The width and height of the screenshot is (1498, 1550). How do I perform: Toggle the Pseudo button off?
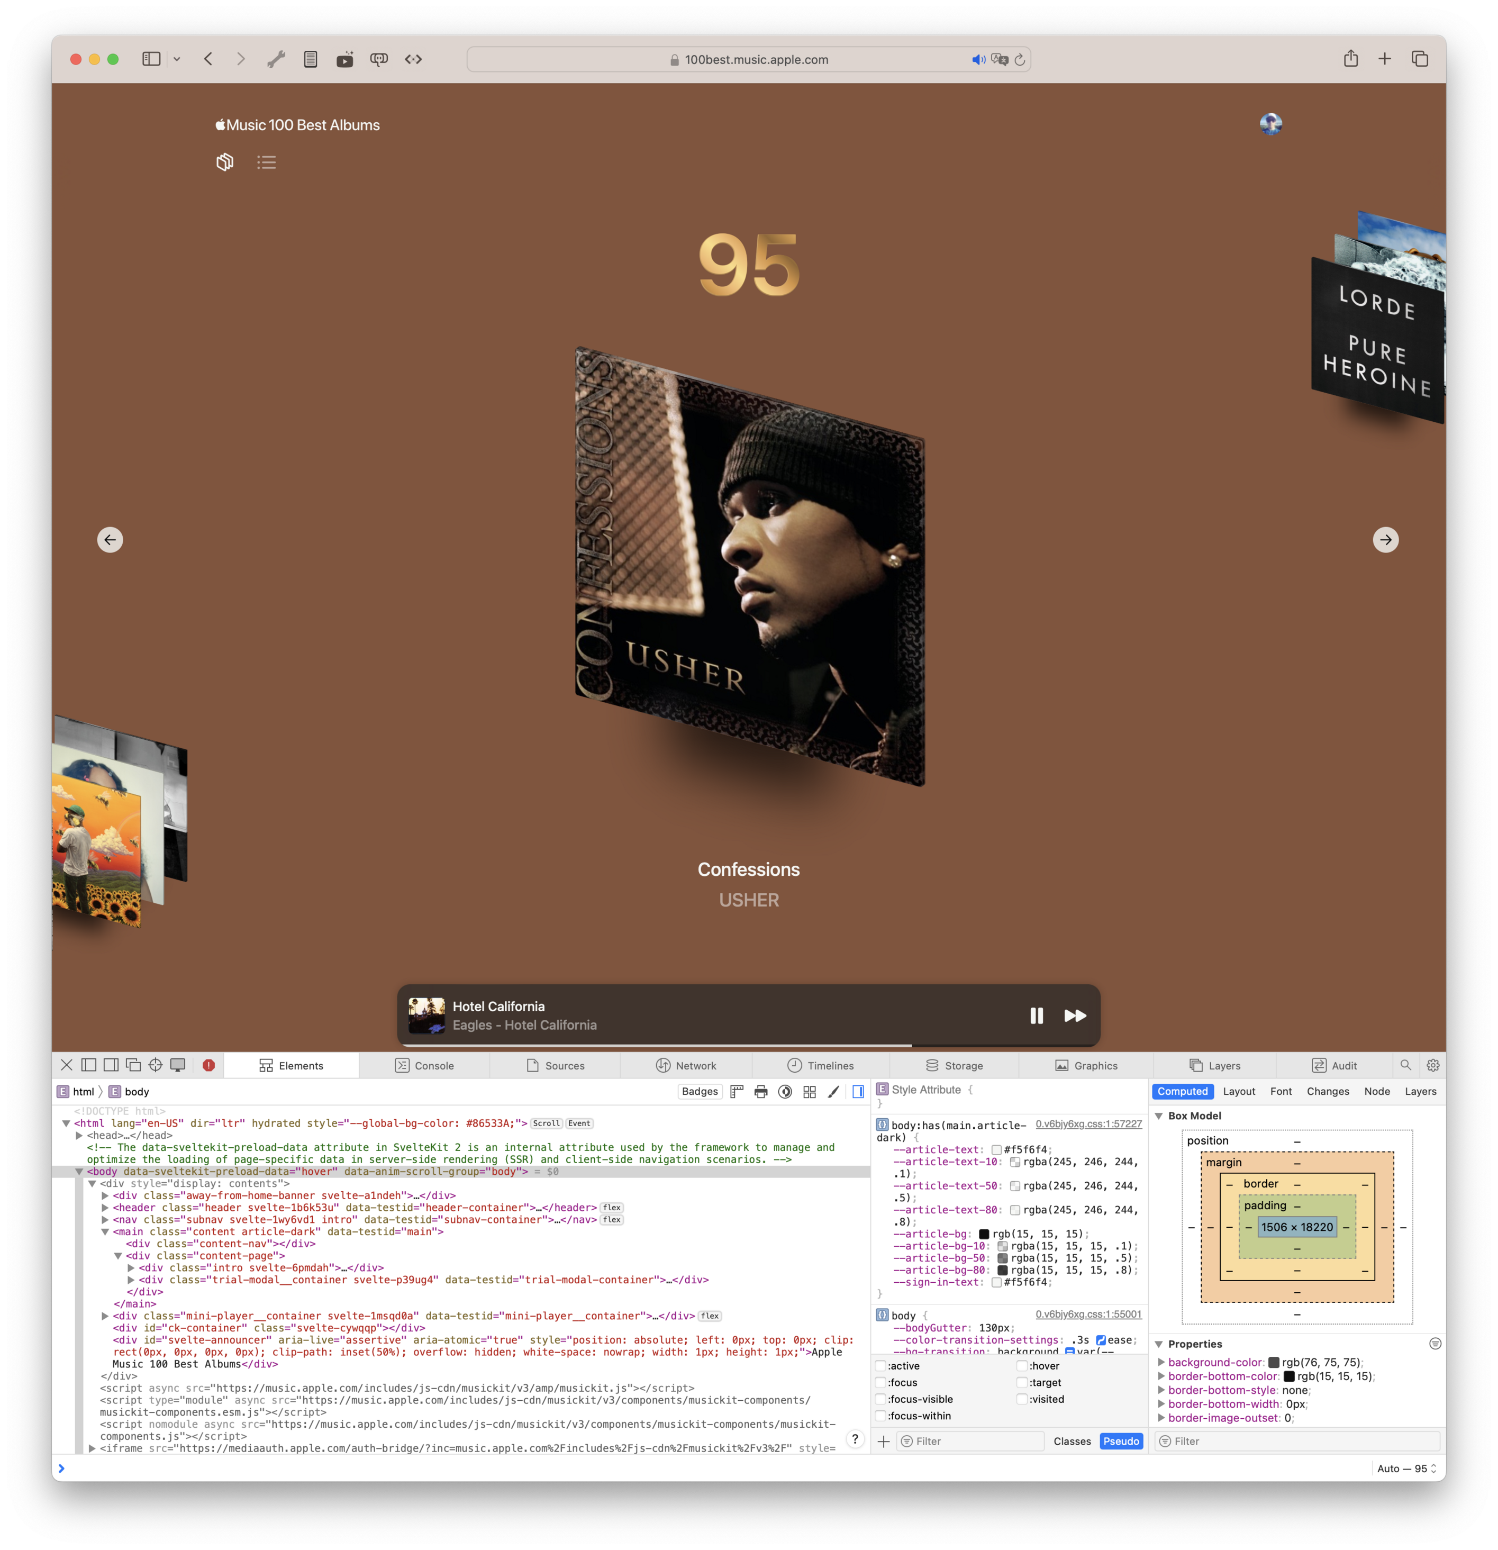coord(1121,1441)
